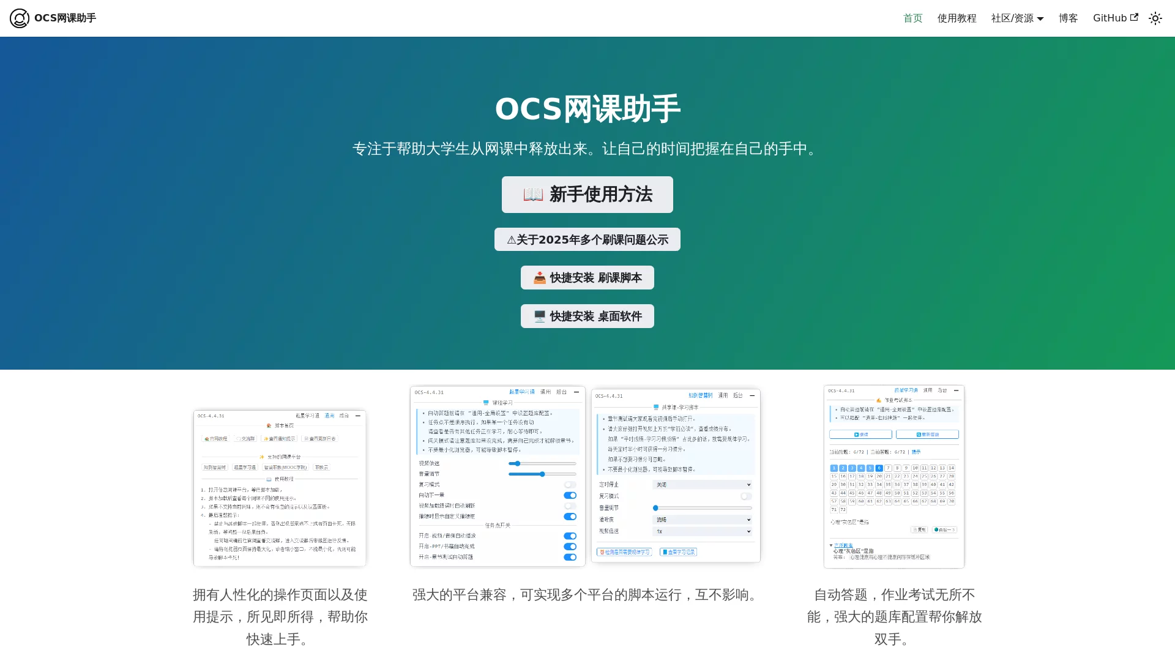Disable the 自动下一章 toggle switch
The height and width of the screenshot is (661, 1175).
(570, 495)
